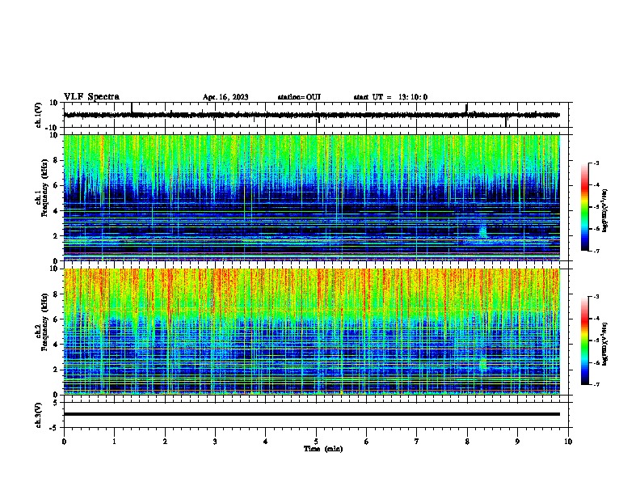Click the ch.1 colorbar log(PSD) label
Viewport: 640px width, 495px height.
(x=604, y=210)
